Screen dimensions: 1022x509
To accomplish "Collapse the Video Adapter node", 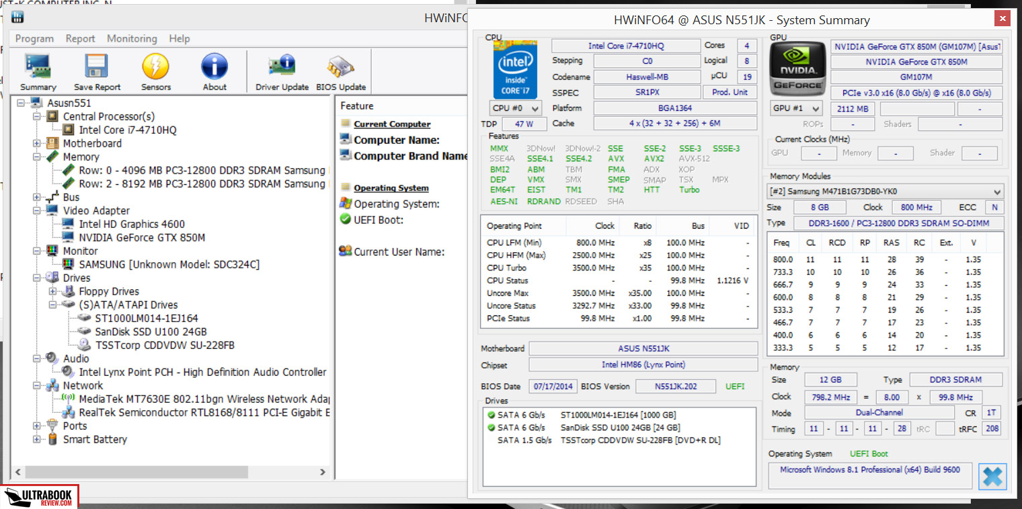I will [37, 210].
